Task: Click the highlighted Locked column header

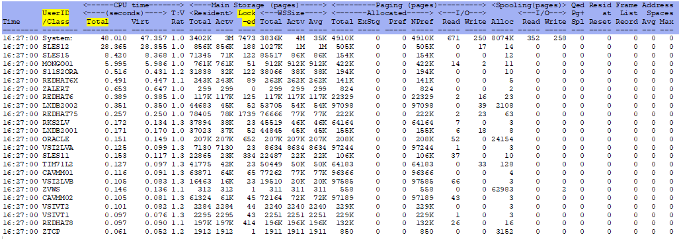Action: point(249,17)
